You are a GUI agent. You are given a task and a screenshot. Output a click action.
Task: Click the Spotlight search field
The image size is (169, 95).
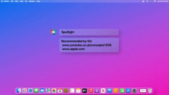(x=89, y=32)
